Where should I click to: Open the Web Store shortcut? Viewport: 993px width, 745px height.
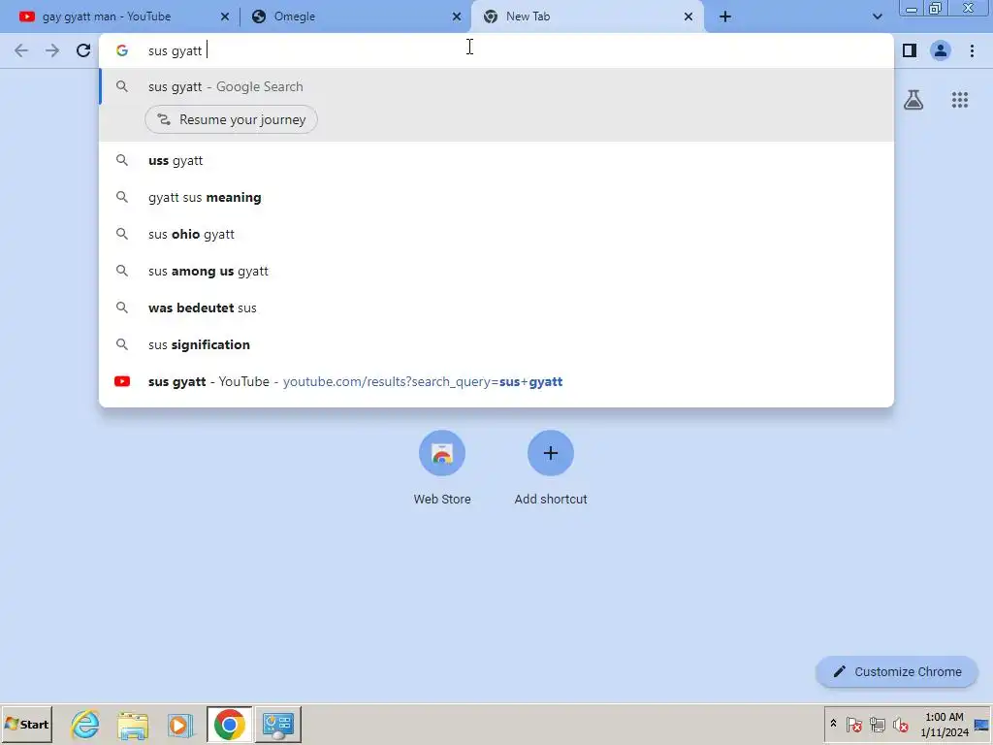pyautogui.click(x=442, y=469)
